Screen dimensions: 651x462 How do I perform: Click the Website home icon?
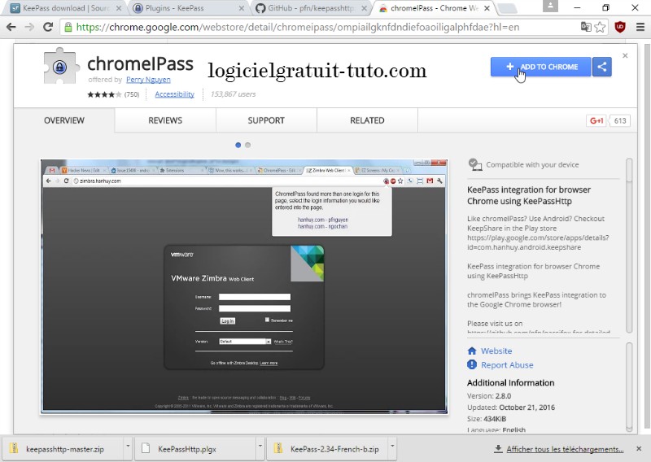(472, 351)
